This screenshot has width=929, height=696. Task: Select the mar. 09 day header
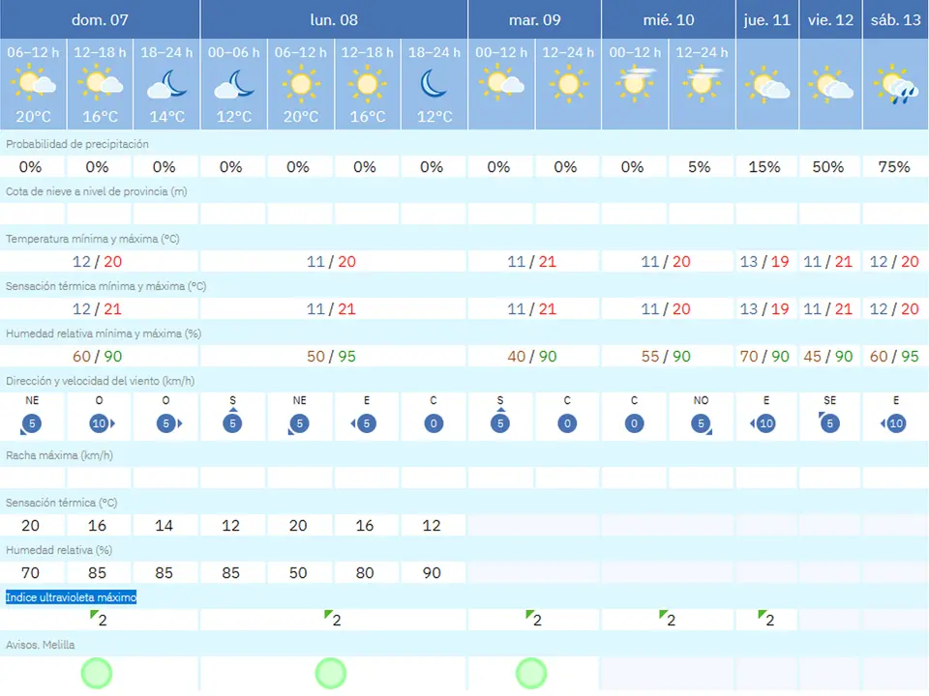pyautogui.click(x=534, y=19)
